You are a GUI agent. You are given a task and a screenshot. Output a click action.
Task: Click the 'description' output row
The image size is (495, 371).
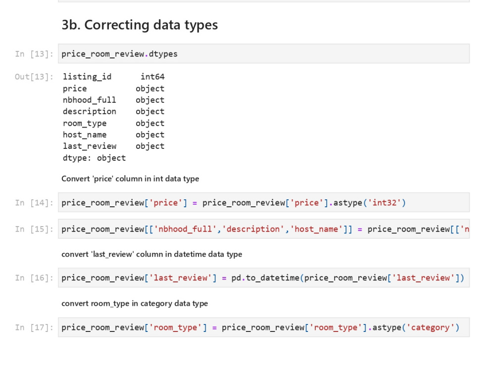point(114,111)
